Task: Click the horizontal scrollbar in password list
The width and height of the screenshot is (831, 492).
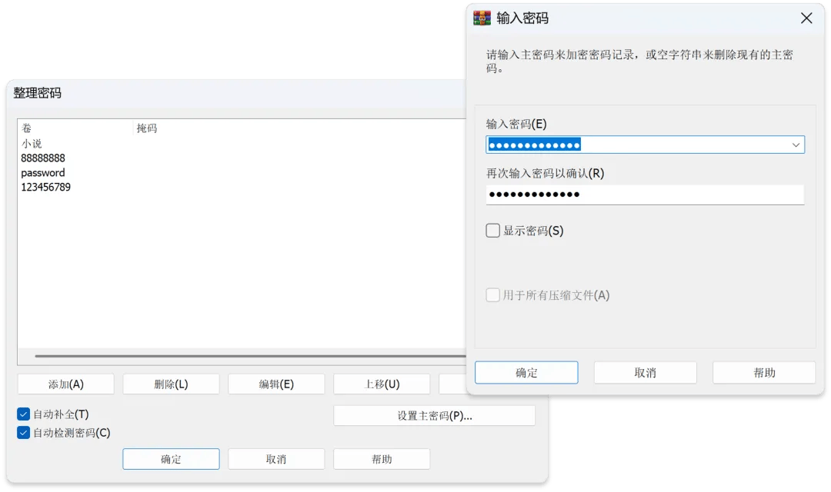Action: pyautogui.click(x=246, y=356)
